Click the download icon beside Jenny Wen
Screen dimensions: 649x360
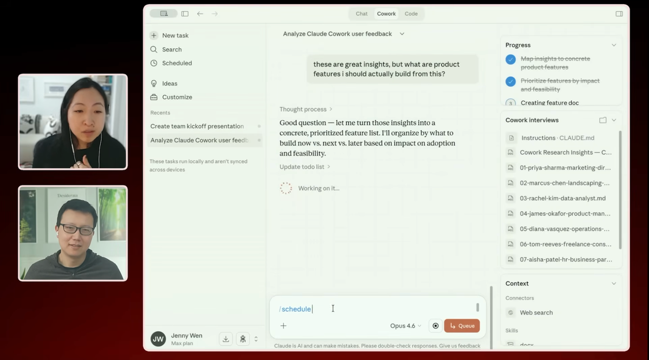226,339
